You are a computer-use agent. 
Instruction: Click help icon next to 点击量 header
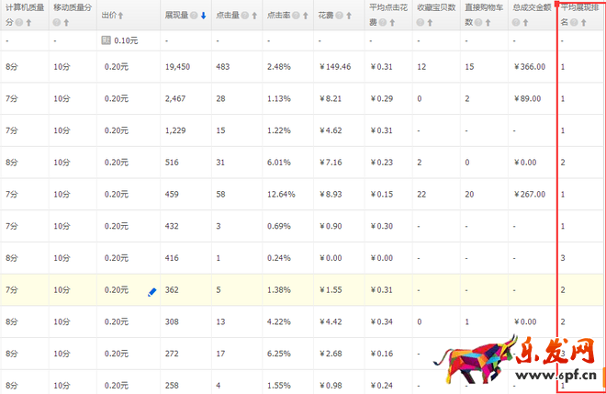[x=243, y=16]
